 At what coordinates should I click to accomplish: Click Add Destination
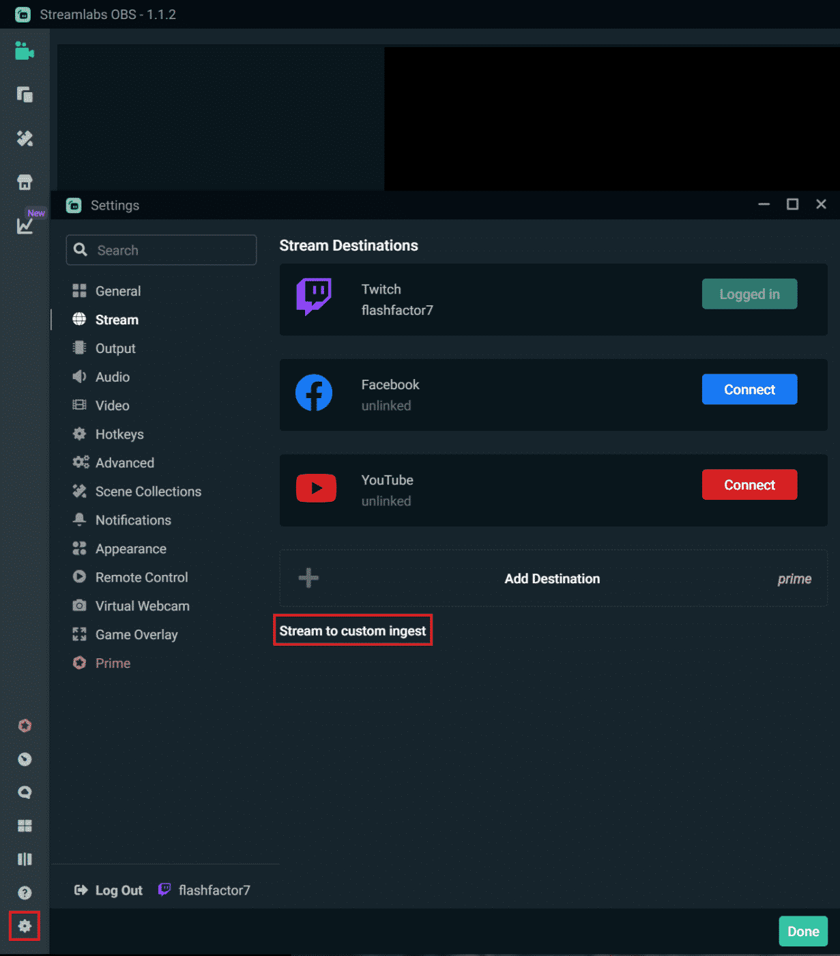coord(553,578)
